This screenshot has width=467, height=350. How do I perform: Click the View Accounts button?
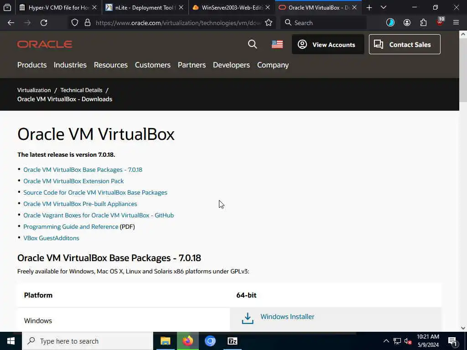pos(328,44)
